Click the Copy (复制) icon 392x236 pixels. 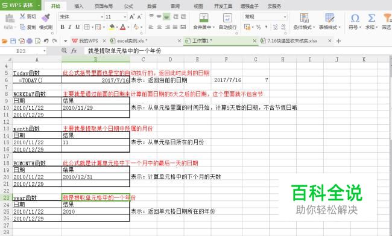pyautogui.click(x=22, y=27)
